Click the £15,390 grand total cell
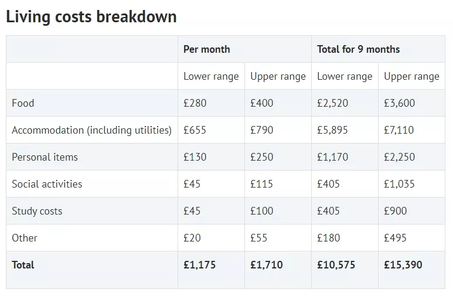Screen dimensions: 453x296 coord(403,265)
